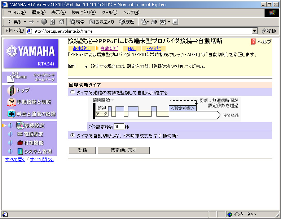Viewport: 281px width, 219px height.
Task: Click the Print toolbar icon
Action: (x=154, y=22)
